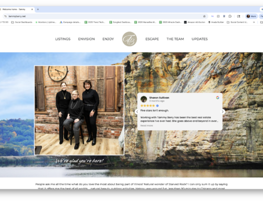Image resolution: width=263 pixels, height=201 pixels.
Task: Open the UPDATES menu item
Action: pyautogui.click(x=199, y=39)
